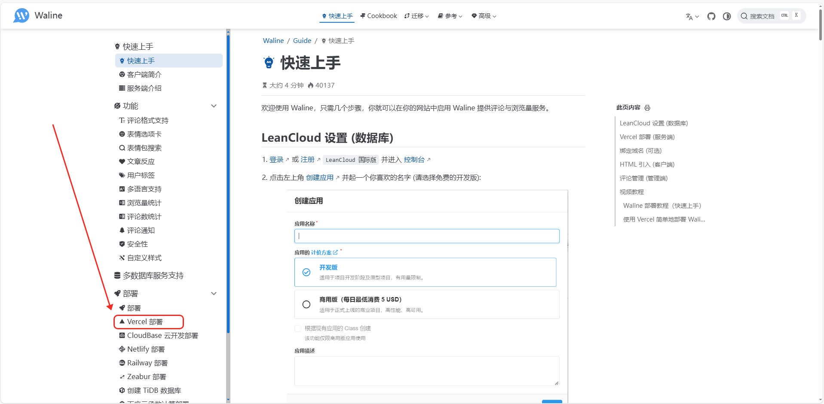Click the Waline logo icon

coord(21,15)
